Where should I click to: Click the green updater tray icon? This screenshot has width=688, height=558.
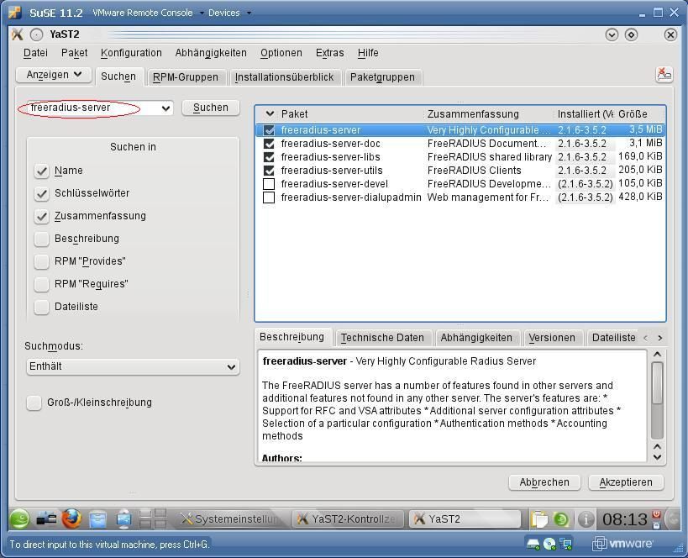tap(561, 519)
